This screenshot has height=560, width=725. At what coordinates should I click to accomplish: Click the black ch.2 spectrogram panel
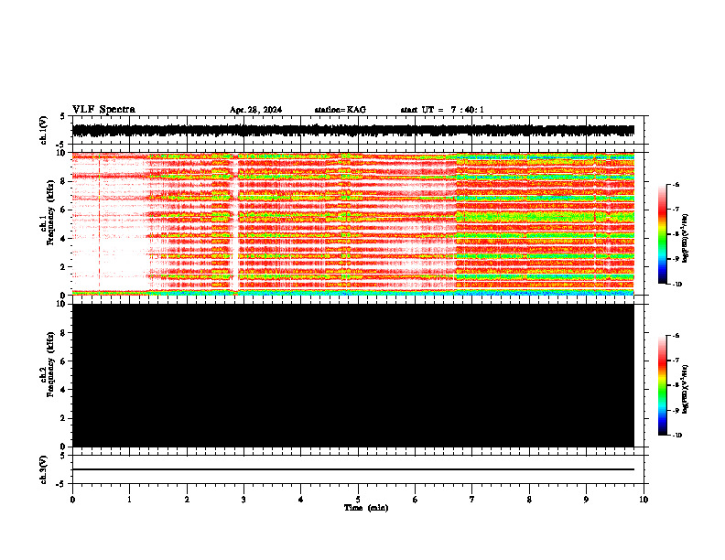pos(353,375)
